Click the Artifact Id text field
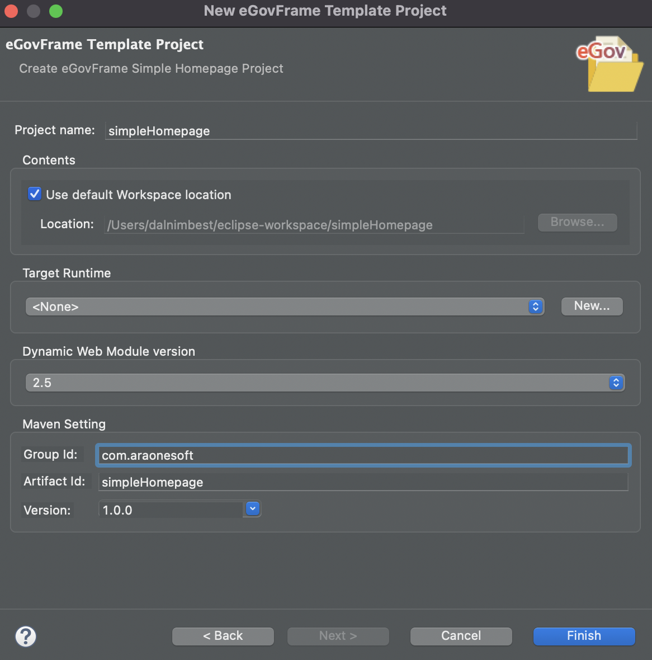The width and height of the screenshot is (652, 660). (x=363, y=482)
